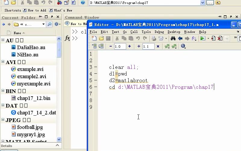Open the Text menu in Editor
241x151 pixels.
click(x=115, y=32)
